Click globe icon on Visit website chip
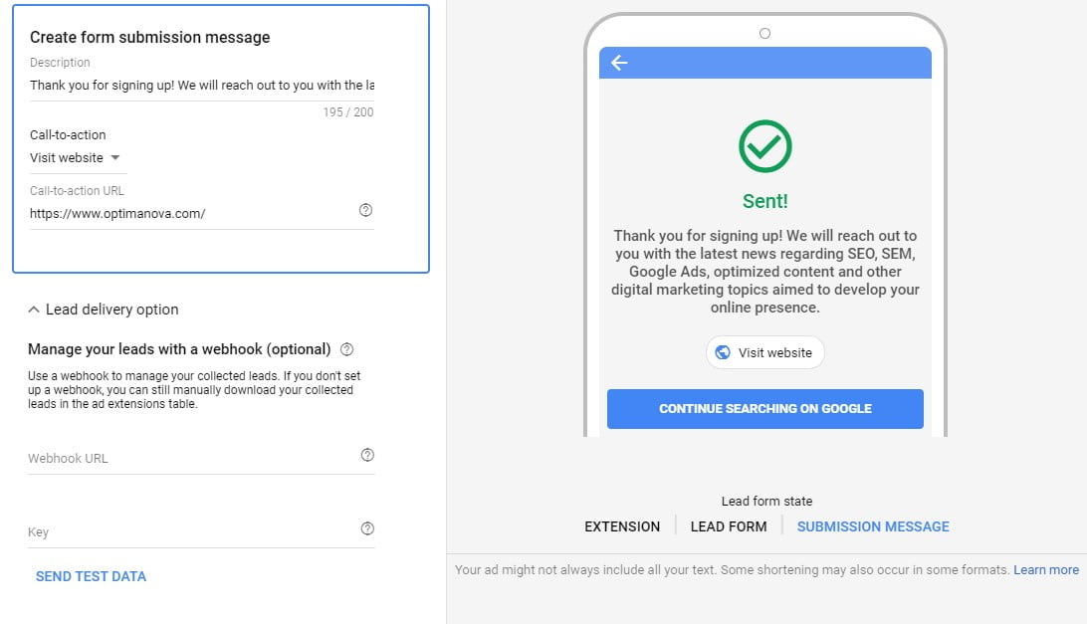 723,352
